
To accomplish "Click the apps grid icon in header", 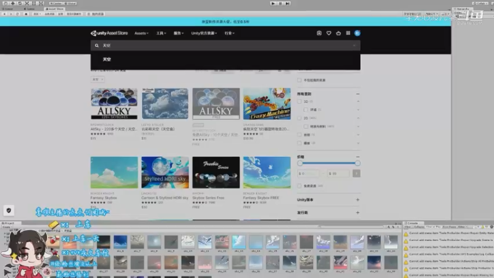I will [x=348, y=33].
